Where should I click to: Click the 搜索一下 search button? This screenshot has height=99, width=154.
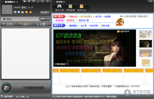[45, 19]
